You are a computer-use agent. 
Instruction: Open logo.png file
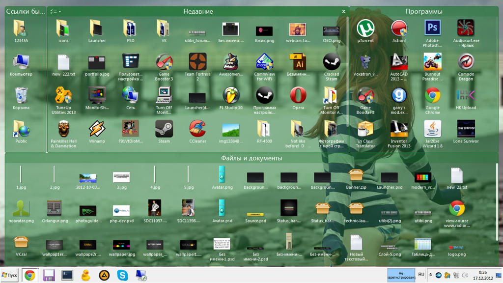(x=457, y=250)
